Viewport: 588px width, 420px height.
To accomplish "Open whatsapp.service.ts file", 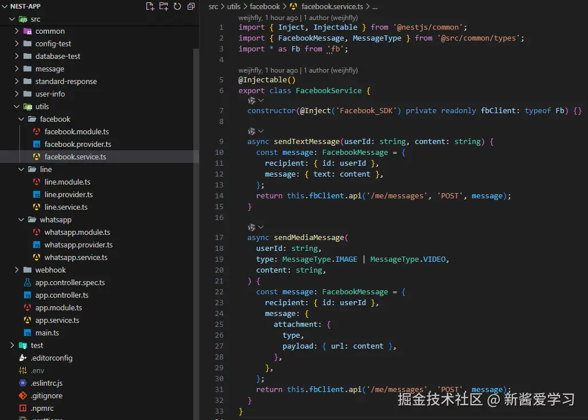I will (76, 257).
